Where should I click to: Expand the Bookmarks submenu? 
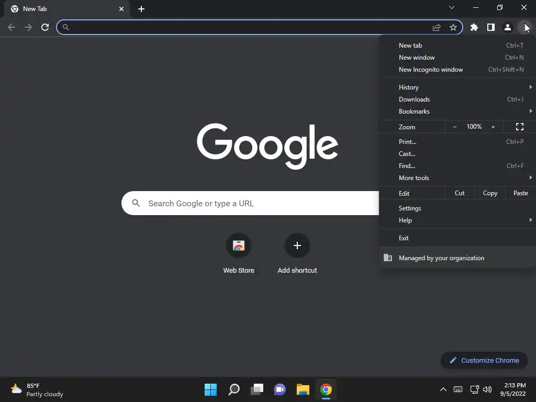click(x=457, y=111)
